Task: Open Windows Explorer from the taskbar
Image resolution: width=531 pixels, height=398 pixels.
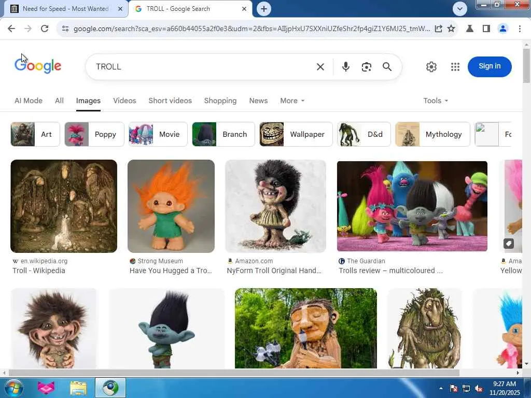Action: (78, 388)
